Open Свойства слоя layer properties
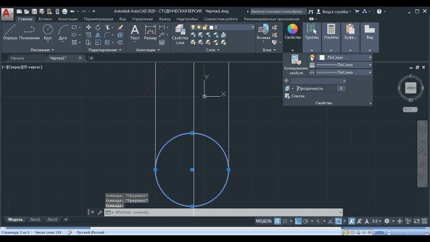Image resolution: width=430 pixels, height=242 pixels. click(180, 34)
